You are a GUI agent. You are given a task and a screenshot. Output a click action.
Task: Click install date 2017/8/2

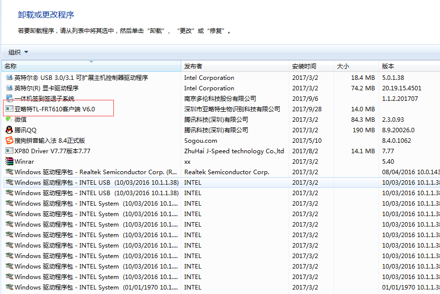305,151
